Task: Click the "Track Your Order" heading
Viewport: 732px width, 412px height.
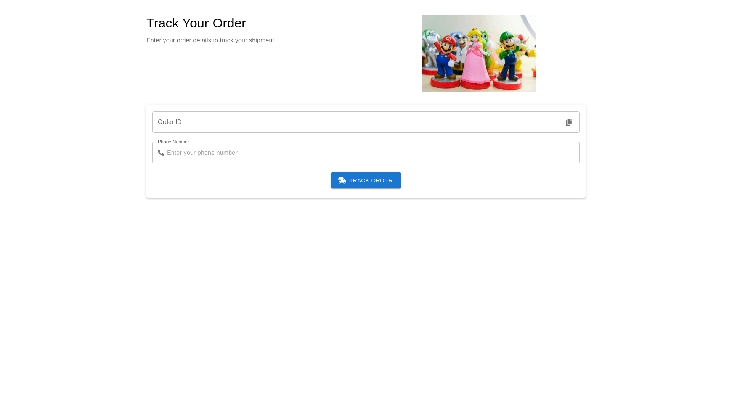Action: coord(196,23)
